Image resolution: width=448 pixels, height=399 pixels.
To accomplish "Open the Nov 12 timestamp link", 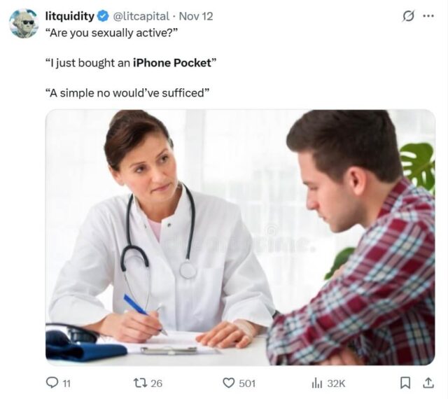I will pyautogui.click(x=196, y=16).
